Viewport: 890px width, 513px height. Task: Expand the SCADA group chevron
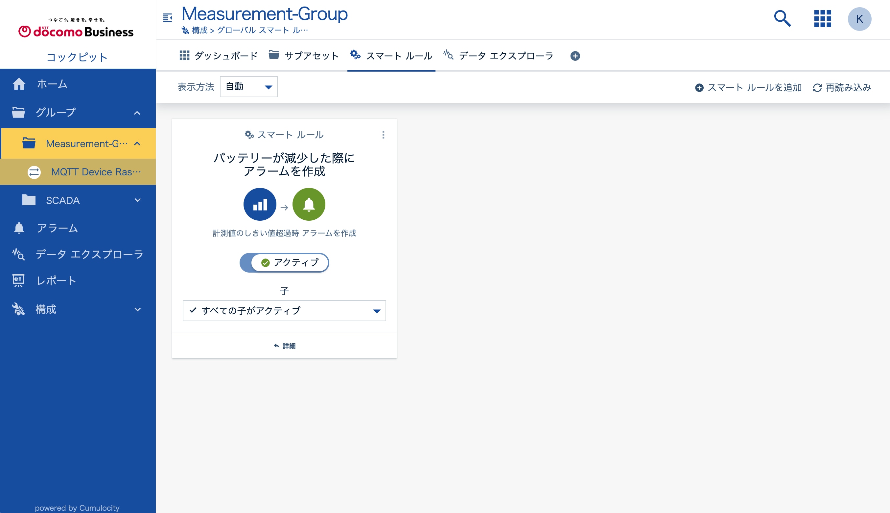point(137,200)
